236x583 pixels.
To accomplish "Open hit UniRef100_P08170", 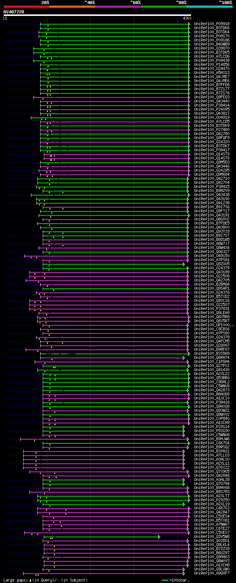I will [212, 36].
